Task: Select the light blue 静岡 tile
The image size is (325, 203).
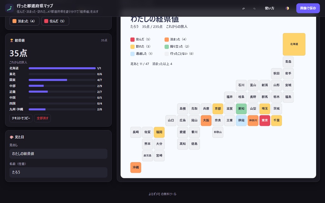Action: pos(241,121)
